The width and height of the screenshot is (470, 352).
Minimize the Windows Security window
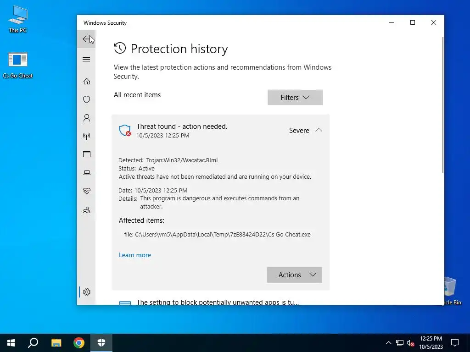pos(392,23)
